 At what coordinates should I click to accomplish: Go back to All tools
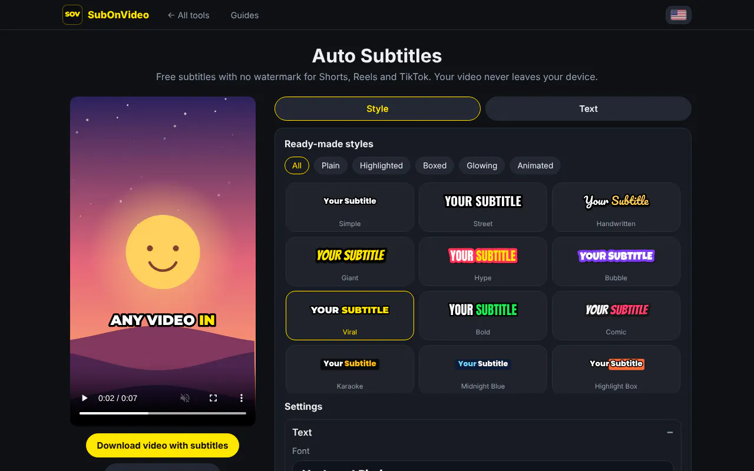click(188, 15)
